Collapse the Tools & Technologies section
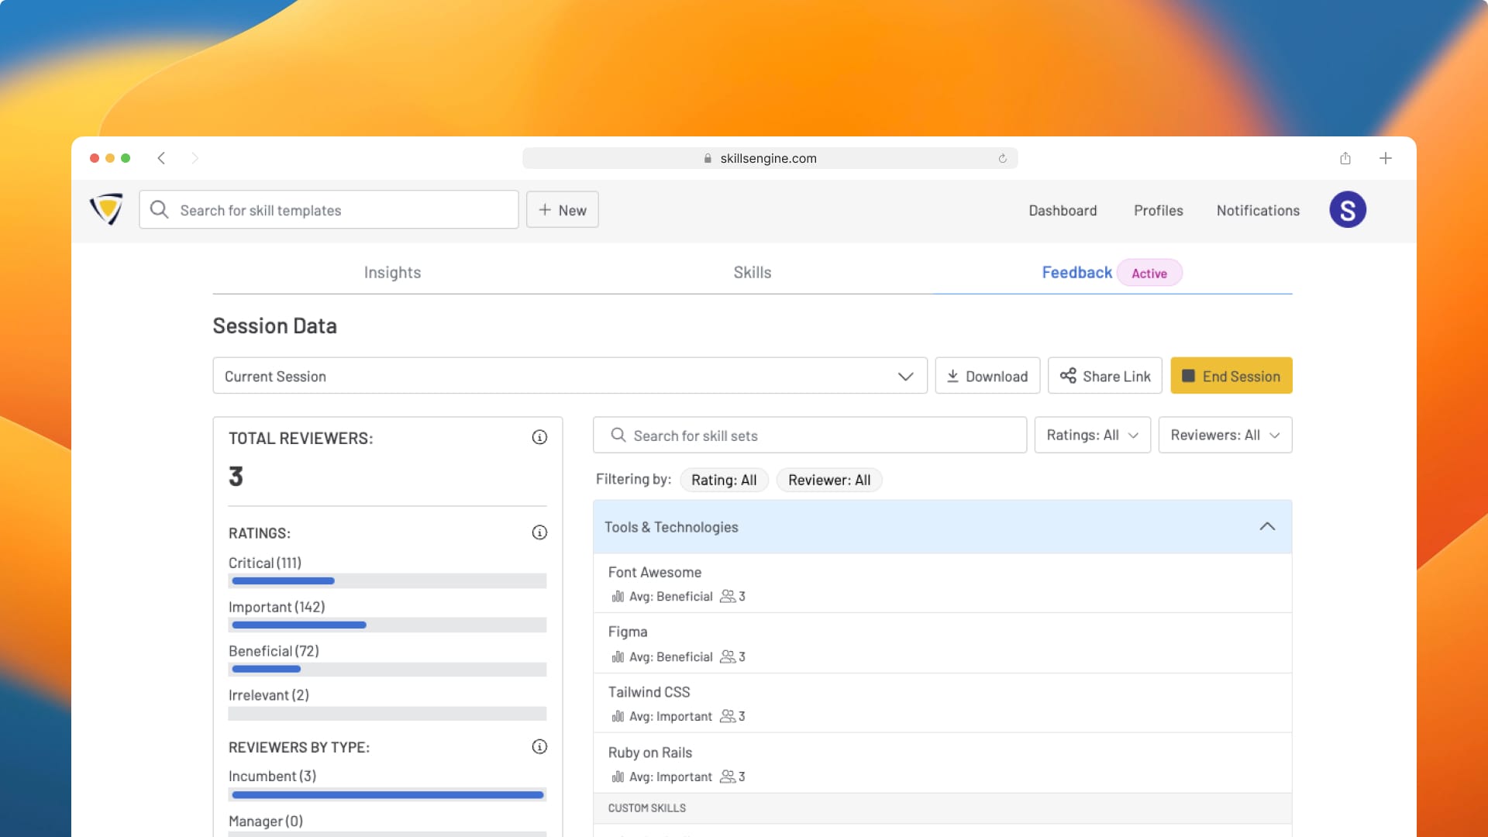1488x837 pixels. [1267, 527]
